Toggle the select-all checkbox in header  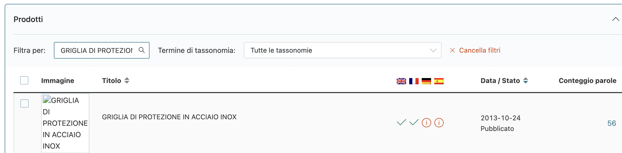coord(24,80)
